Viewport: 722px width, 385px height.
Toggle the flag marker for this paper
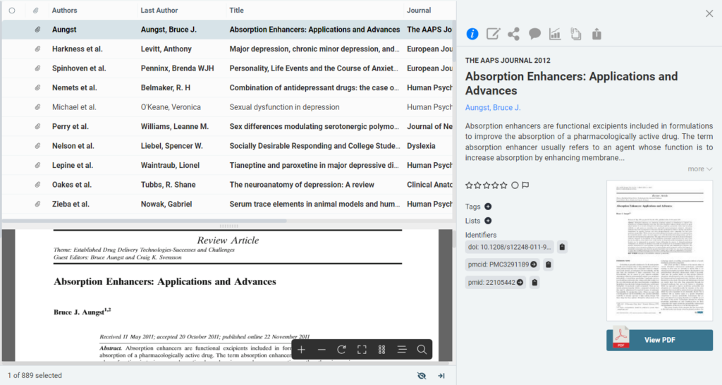(x=525, y=185)
